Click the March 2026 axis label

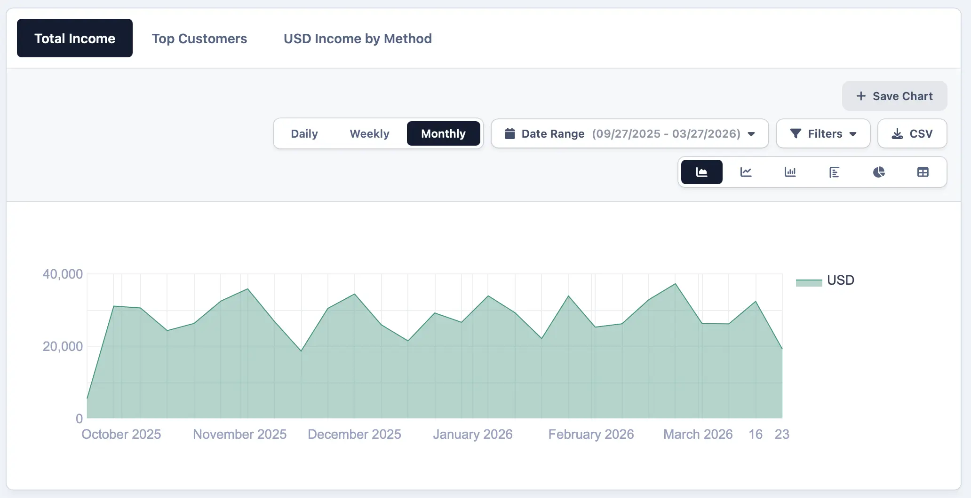click(x=698, y=434)
